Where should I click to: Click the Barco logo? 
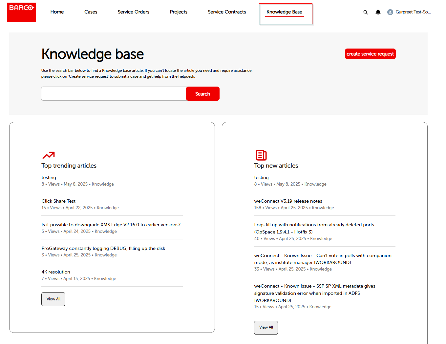pyautogui.click(x=21, y=12)
